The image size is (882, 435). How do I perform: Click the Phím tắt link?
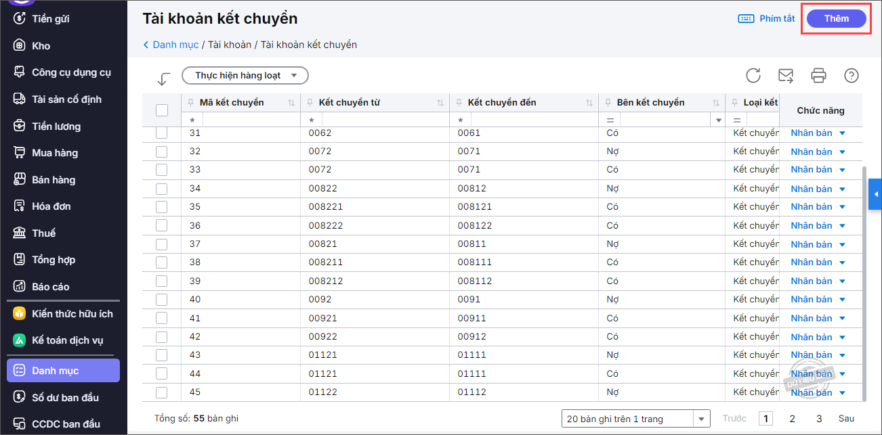point(777,19)
